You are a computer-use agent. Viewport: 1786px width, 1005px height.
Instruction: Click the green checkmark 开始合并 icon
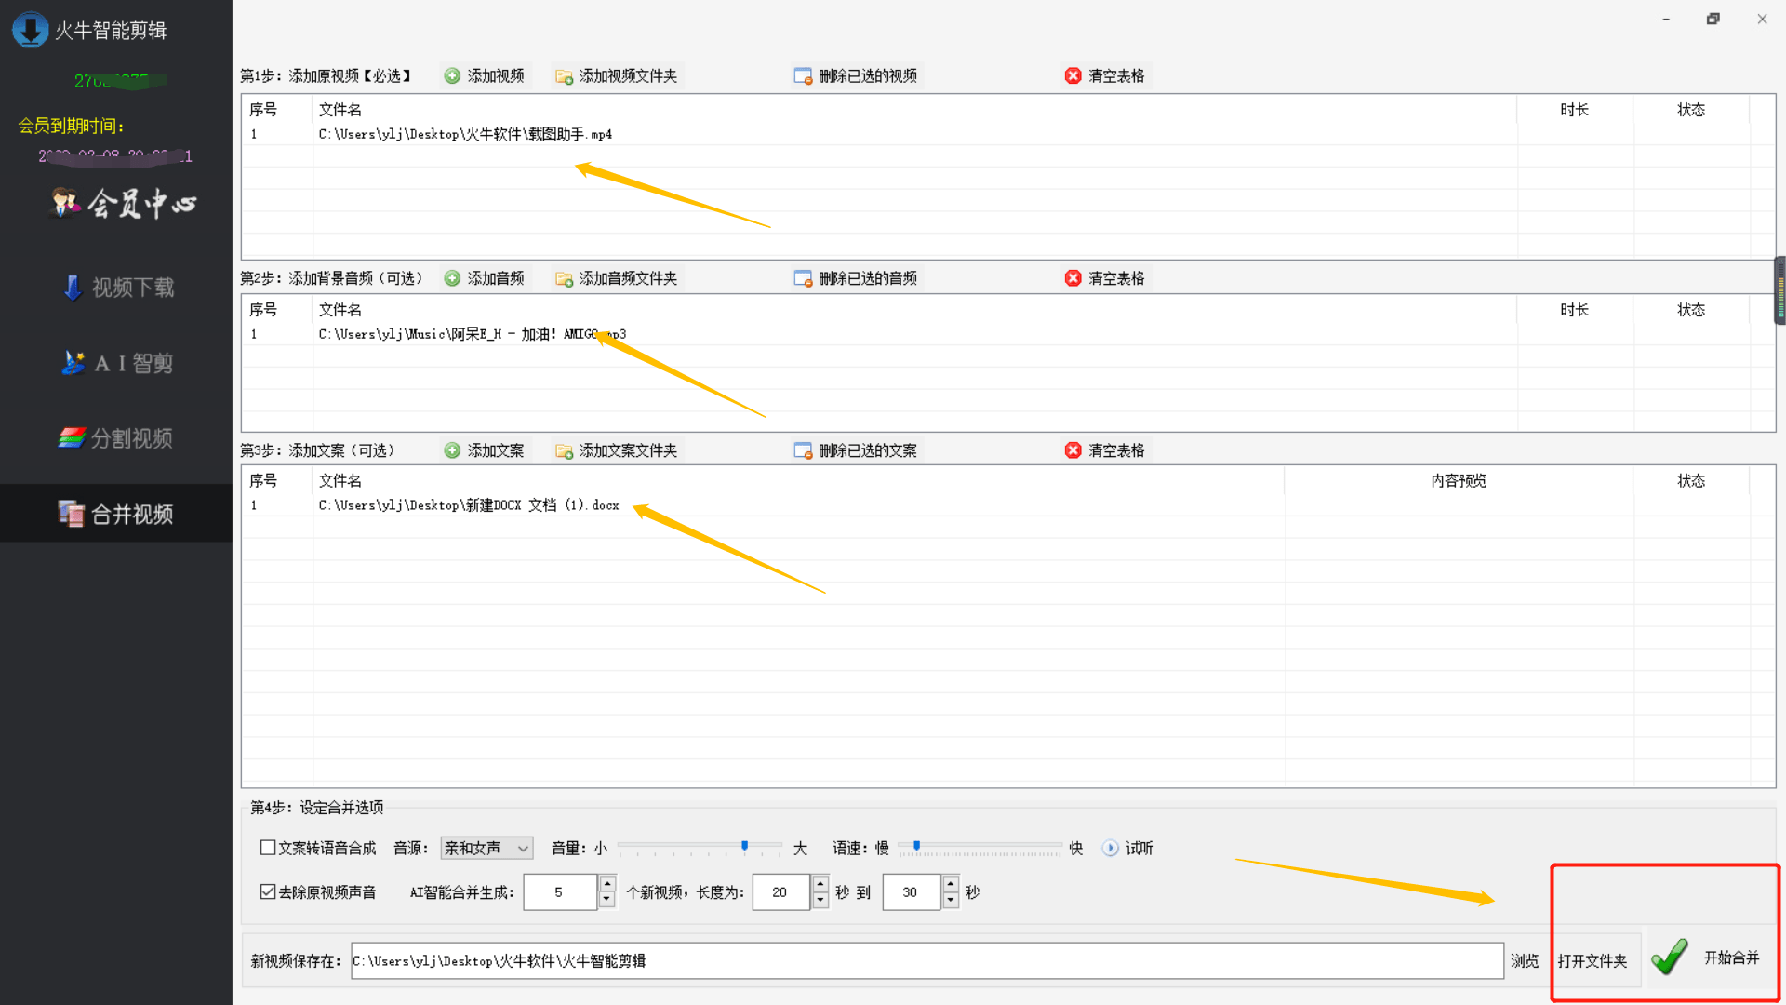1670,957
